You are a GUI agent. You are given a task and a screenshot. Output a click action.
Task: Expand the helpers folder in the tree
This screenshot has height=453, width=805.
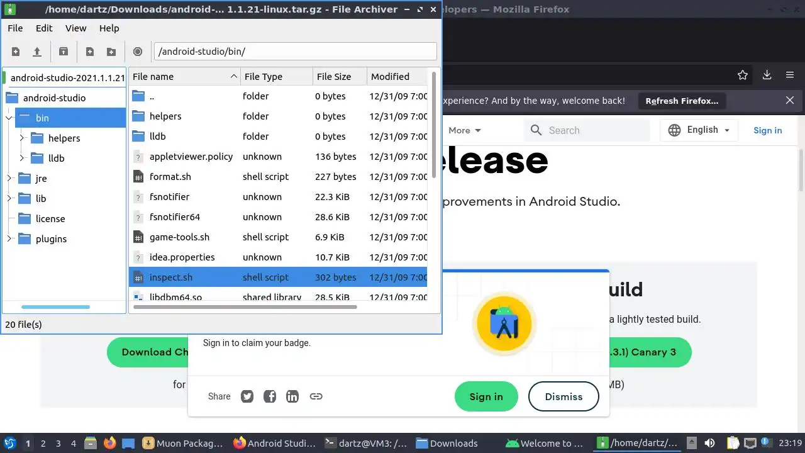pyautogui.click(x=22, y=138)
